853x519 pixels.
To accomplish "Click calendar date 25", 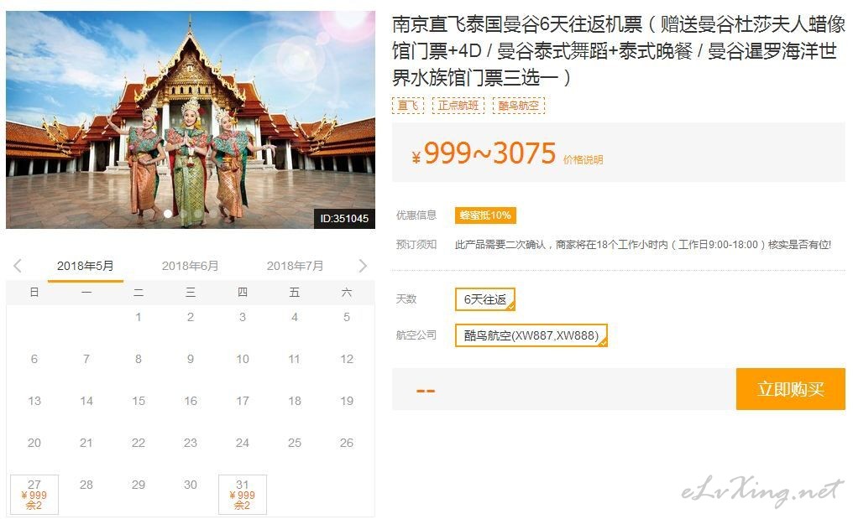I will [295, 443].
